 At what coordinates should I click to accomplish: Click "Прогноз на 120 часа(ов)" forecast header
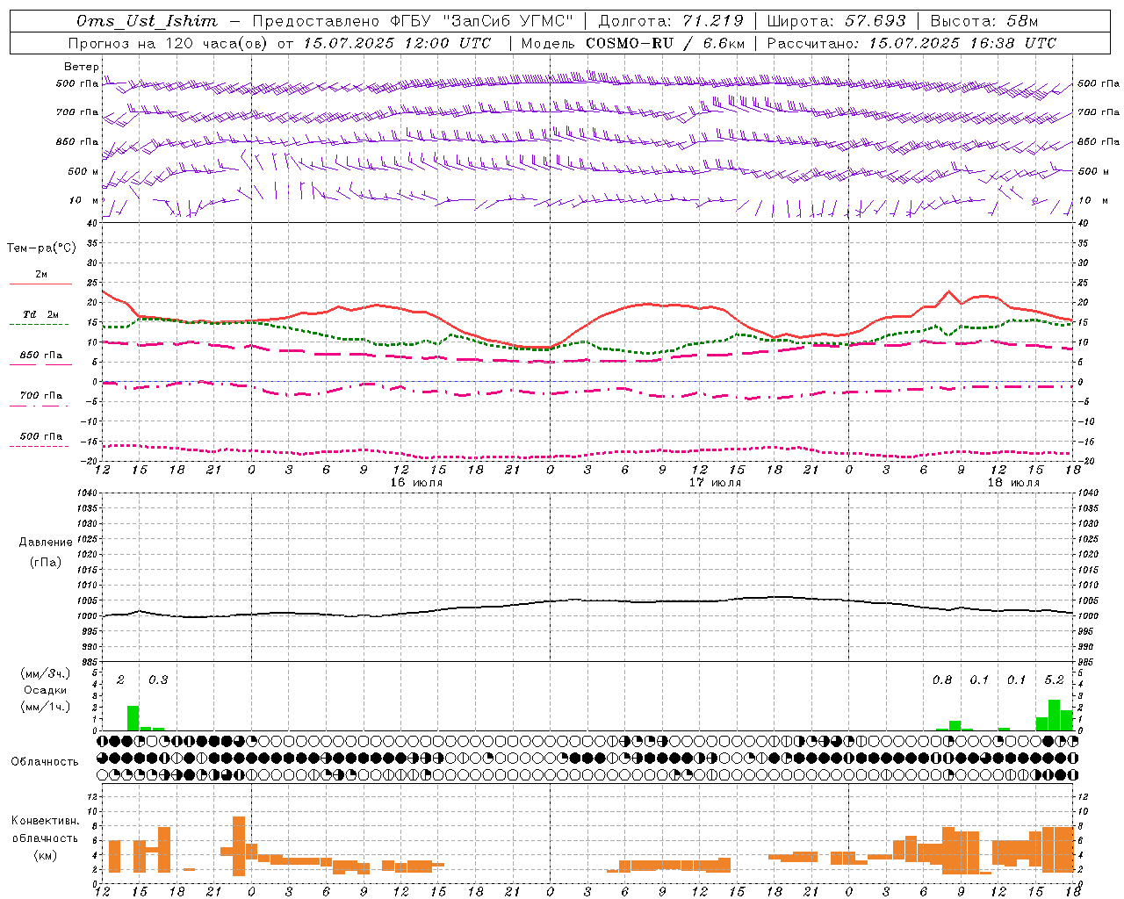169,43
